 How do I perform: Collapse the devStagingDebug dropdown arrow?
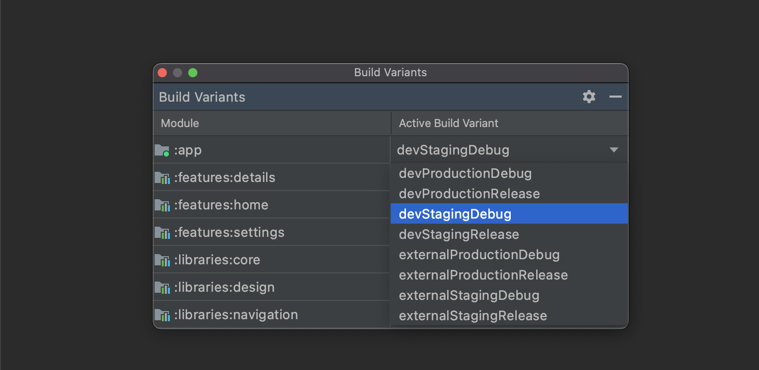click(614, 150)
